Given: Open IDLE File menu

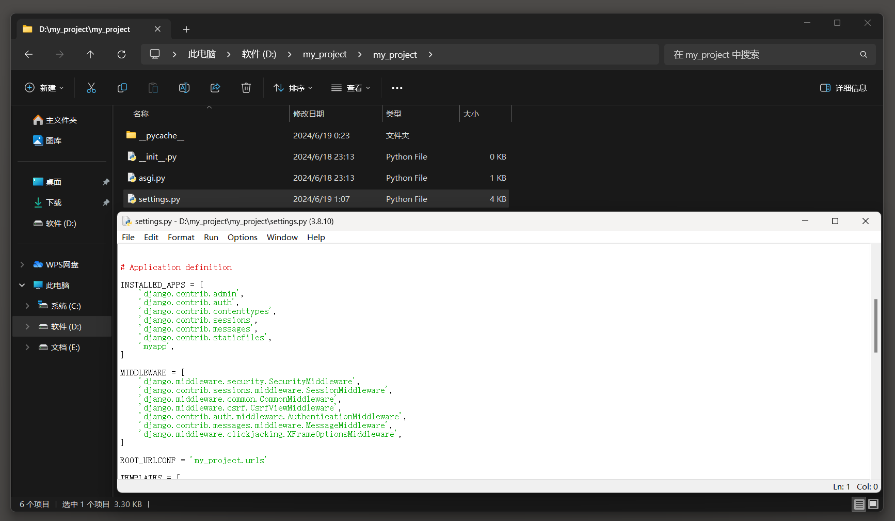Looking at the screenshot, I should tap(128, 237).
